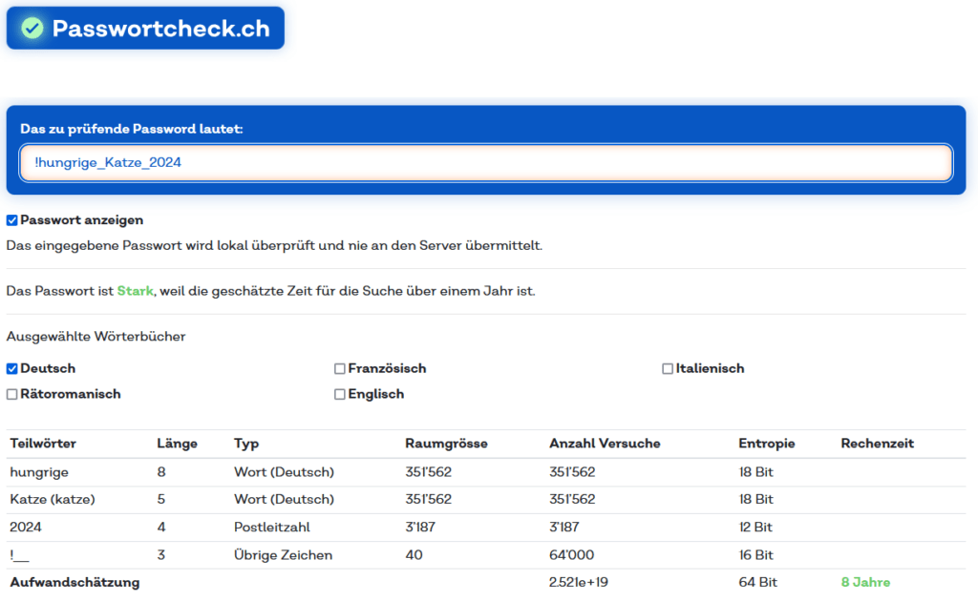978x601 pixels.
Task: Click the green checkmark logo icon
Action: tap(32, 28)
